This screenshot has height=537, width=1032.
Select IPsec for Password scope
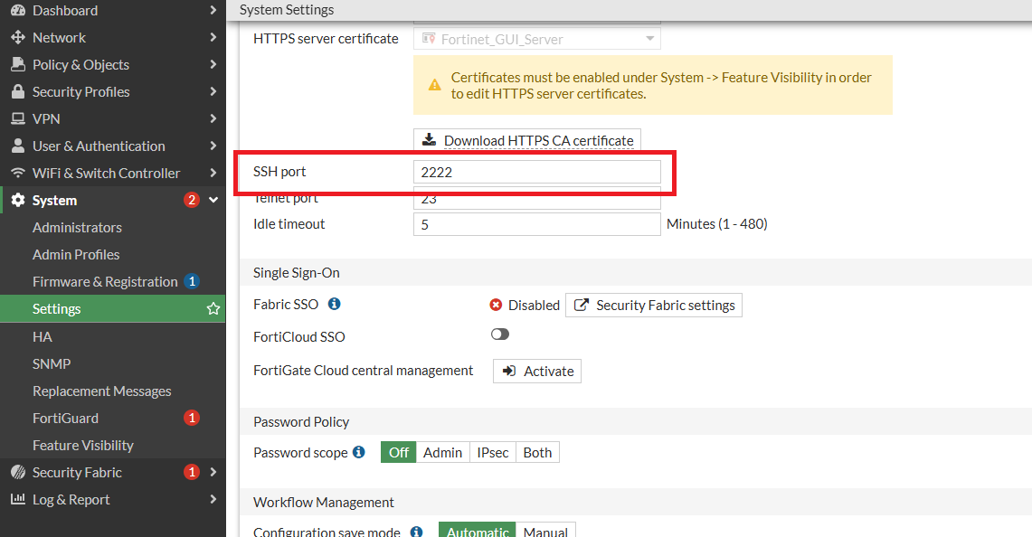pos(493,452)
